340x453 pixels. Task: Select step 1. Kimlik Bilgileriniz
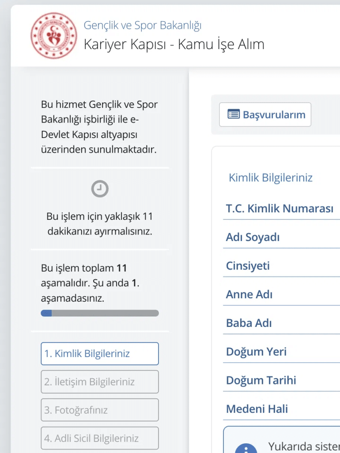(x=100, y=353)
